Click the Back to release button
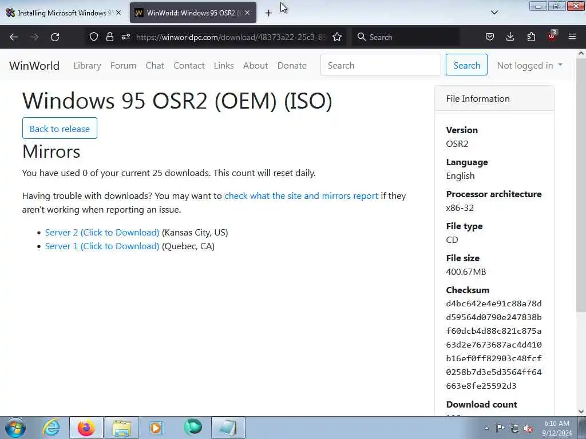586x439 pixels. 60,128
